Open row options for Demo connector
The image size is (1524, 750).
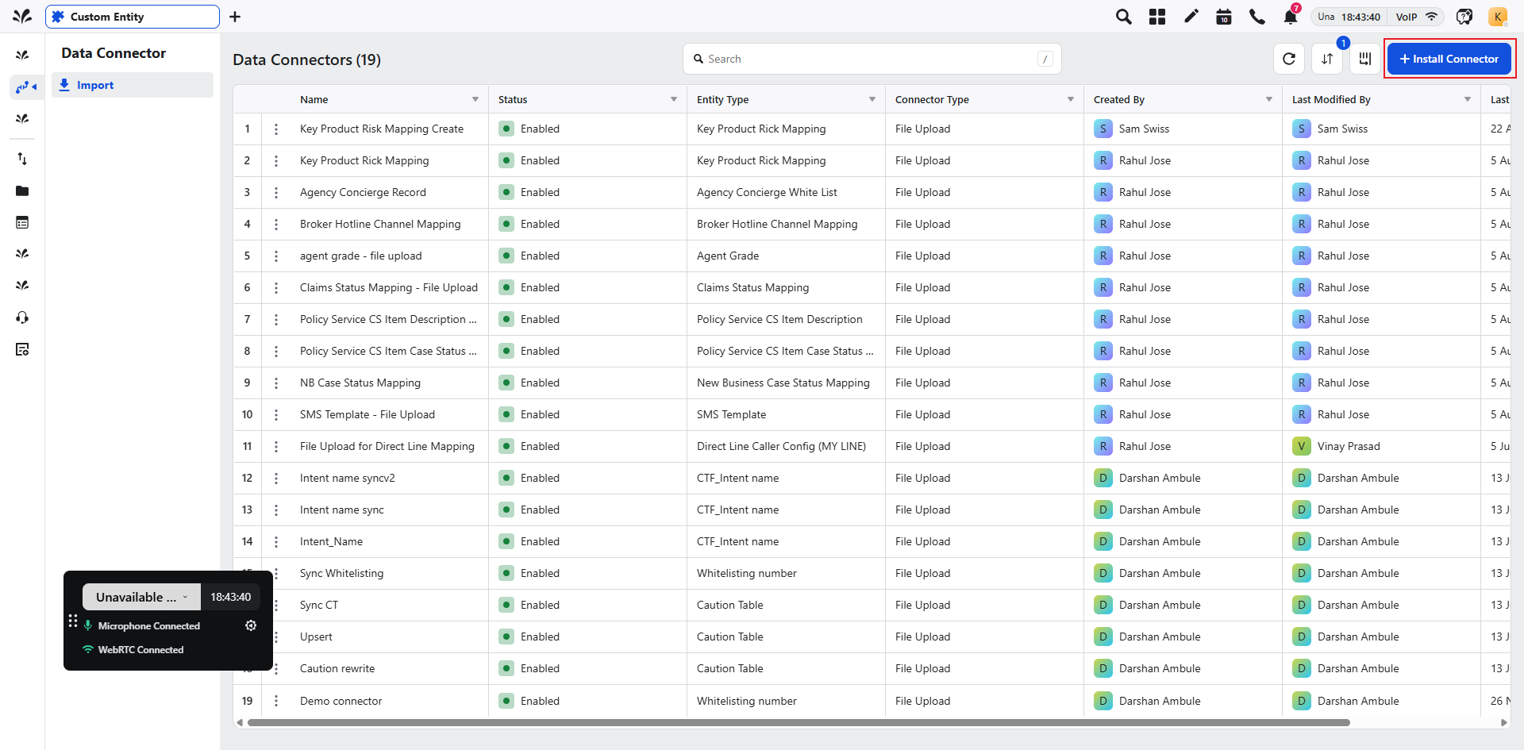(x=276, y=701)
